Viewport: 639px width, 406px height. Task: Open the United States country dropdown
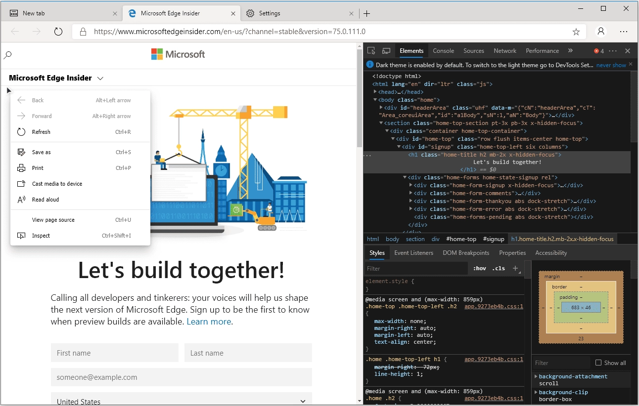(182, 399)
